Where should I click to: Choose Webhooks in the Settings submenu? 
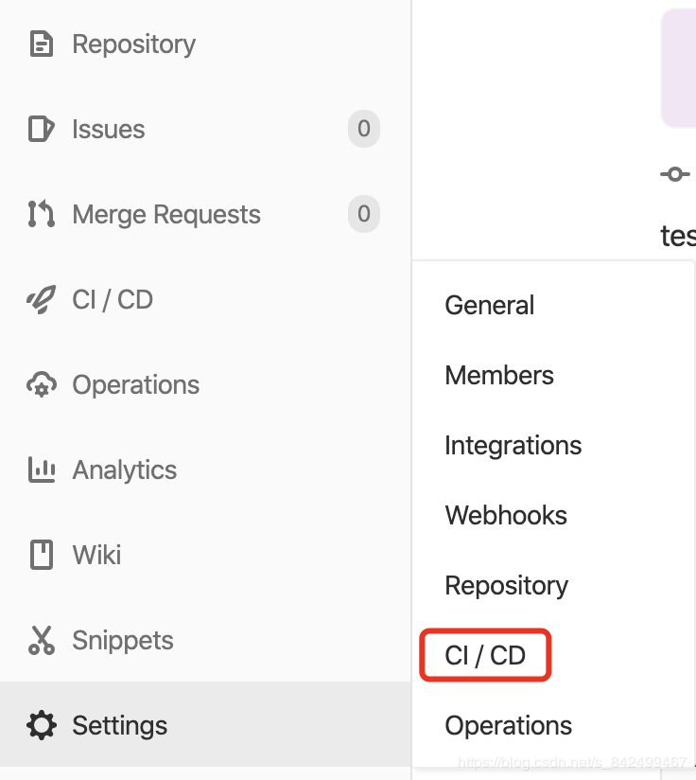point(506,516)
